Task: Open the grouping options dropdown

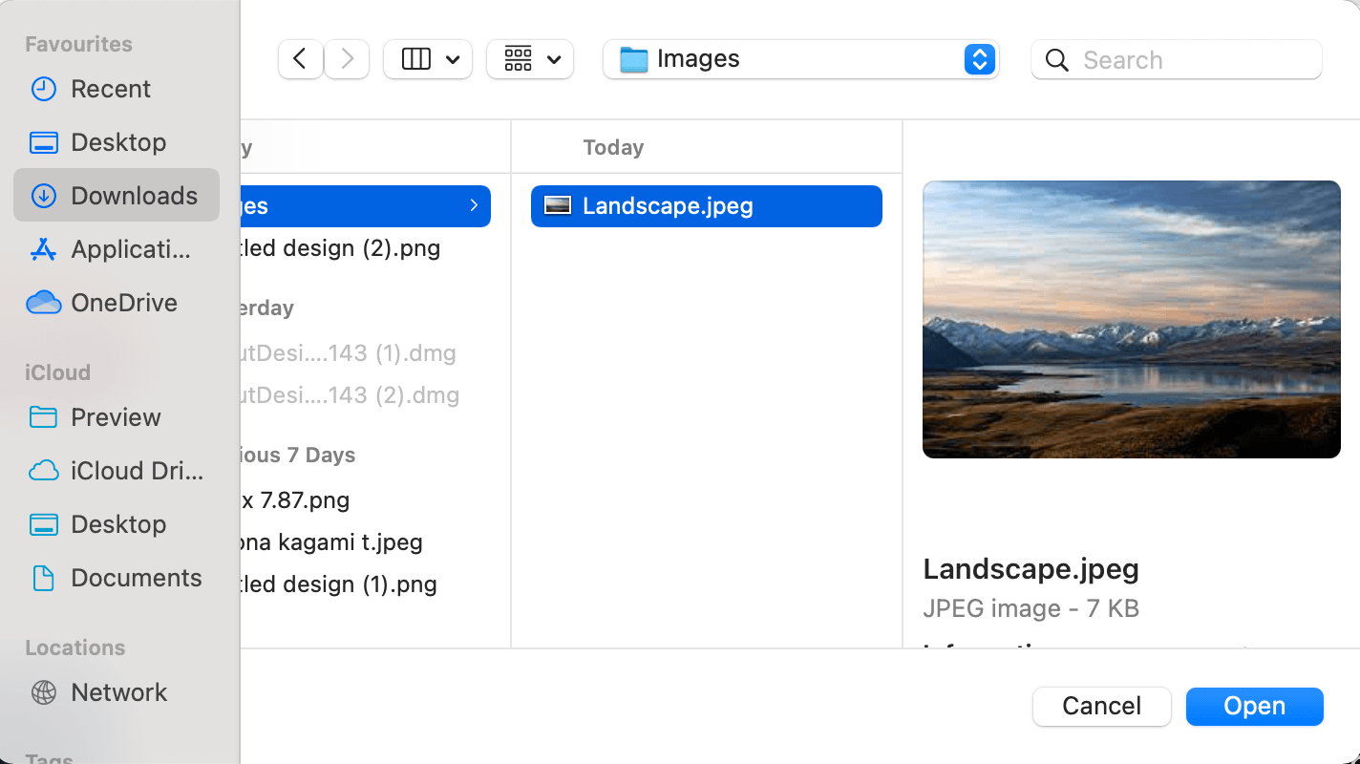Action: (530, 58)
